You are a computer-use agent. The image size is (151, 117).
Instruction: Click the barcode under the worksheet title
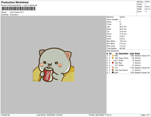coord(18,9)
